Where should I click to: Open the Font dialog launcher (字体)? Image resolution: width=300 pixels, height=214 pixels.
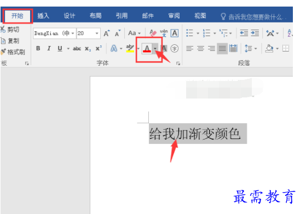(x=178, y=63)
